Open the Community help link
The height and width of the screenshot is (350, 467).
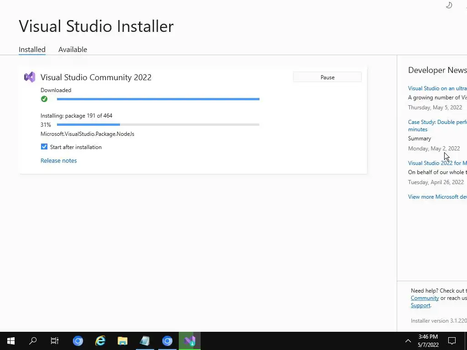(x=425, y=298)
